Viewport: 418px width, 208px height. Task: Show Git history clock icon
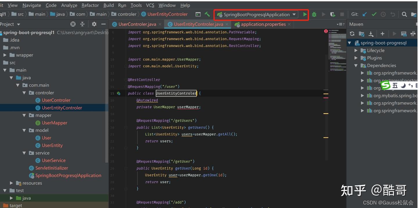pos(383,14)
